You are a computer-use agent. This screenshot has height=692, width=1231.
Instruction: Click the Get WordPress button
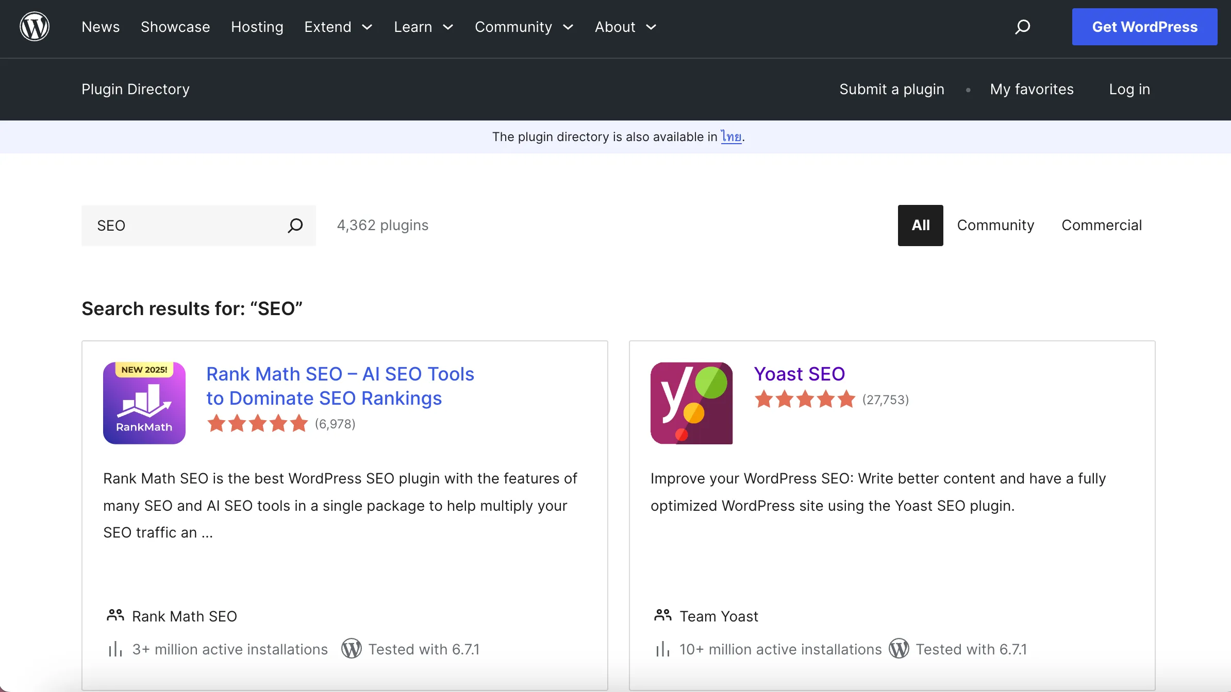1145,27
